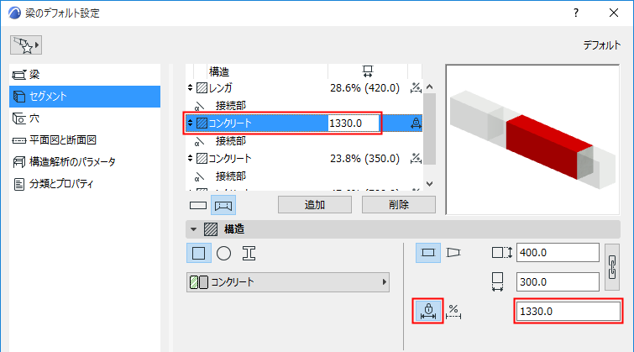This screenshot has height=352, width=634.
Task: Click the fixed-length lock icon on selected row
Action: (x=416, y=123)
